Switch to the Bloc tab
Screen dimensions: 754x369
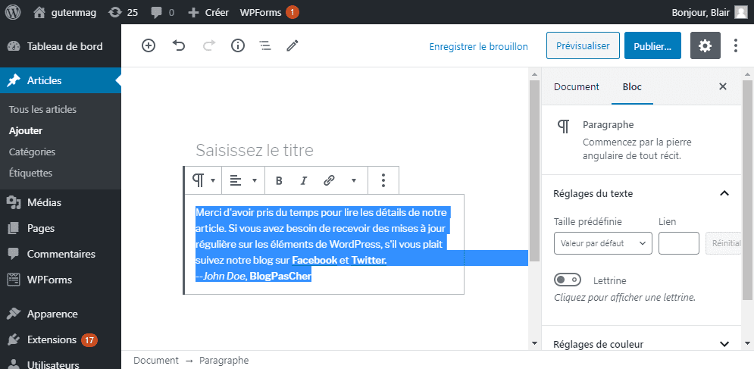(632, 87)
